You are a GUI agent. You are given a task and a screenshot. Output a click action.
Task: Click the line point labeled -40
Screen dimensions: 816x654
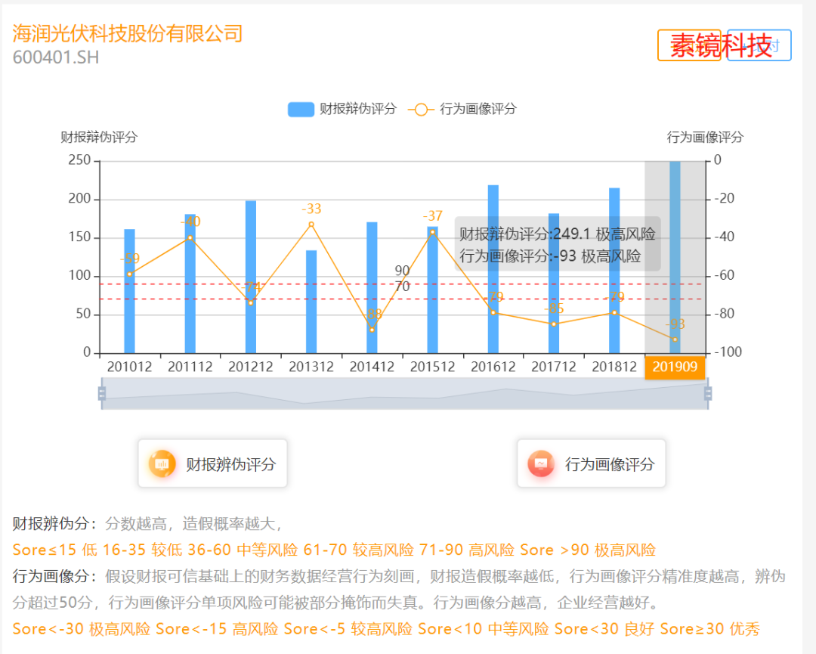190,238
